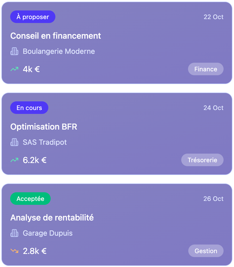Click the À proposer status badge

click(33, 17)
